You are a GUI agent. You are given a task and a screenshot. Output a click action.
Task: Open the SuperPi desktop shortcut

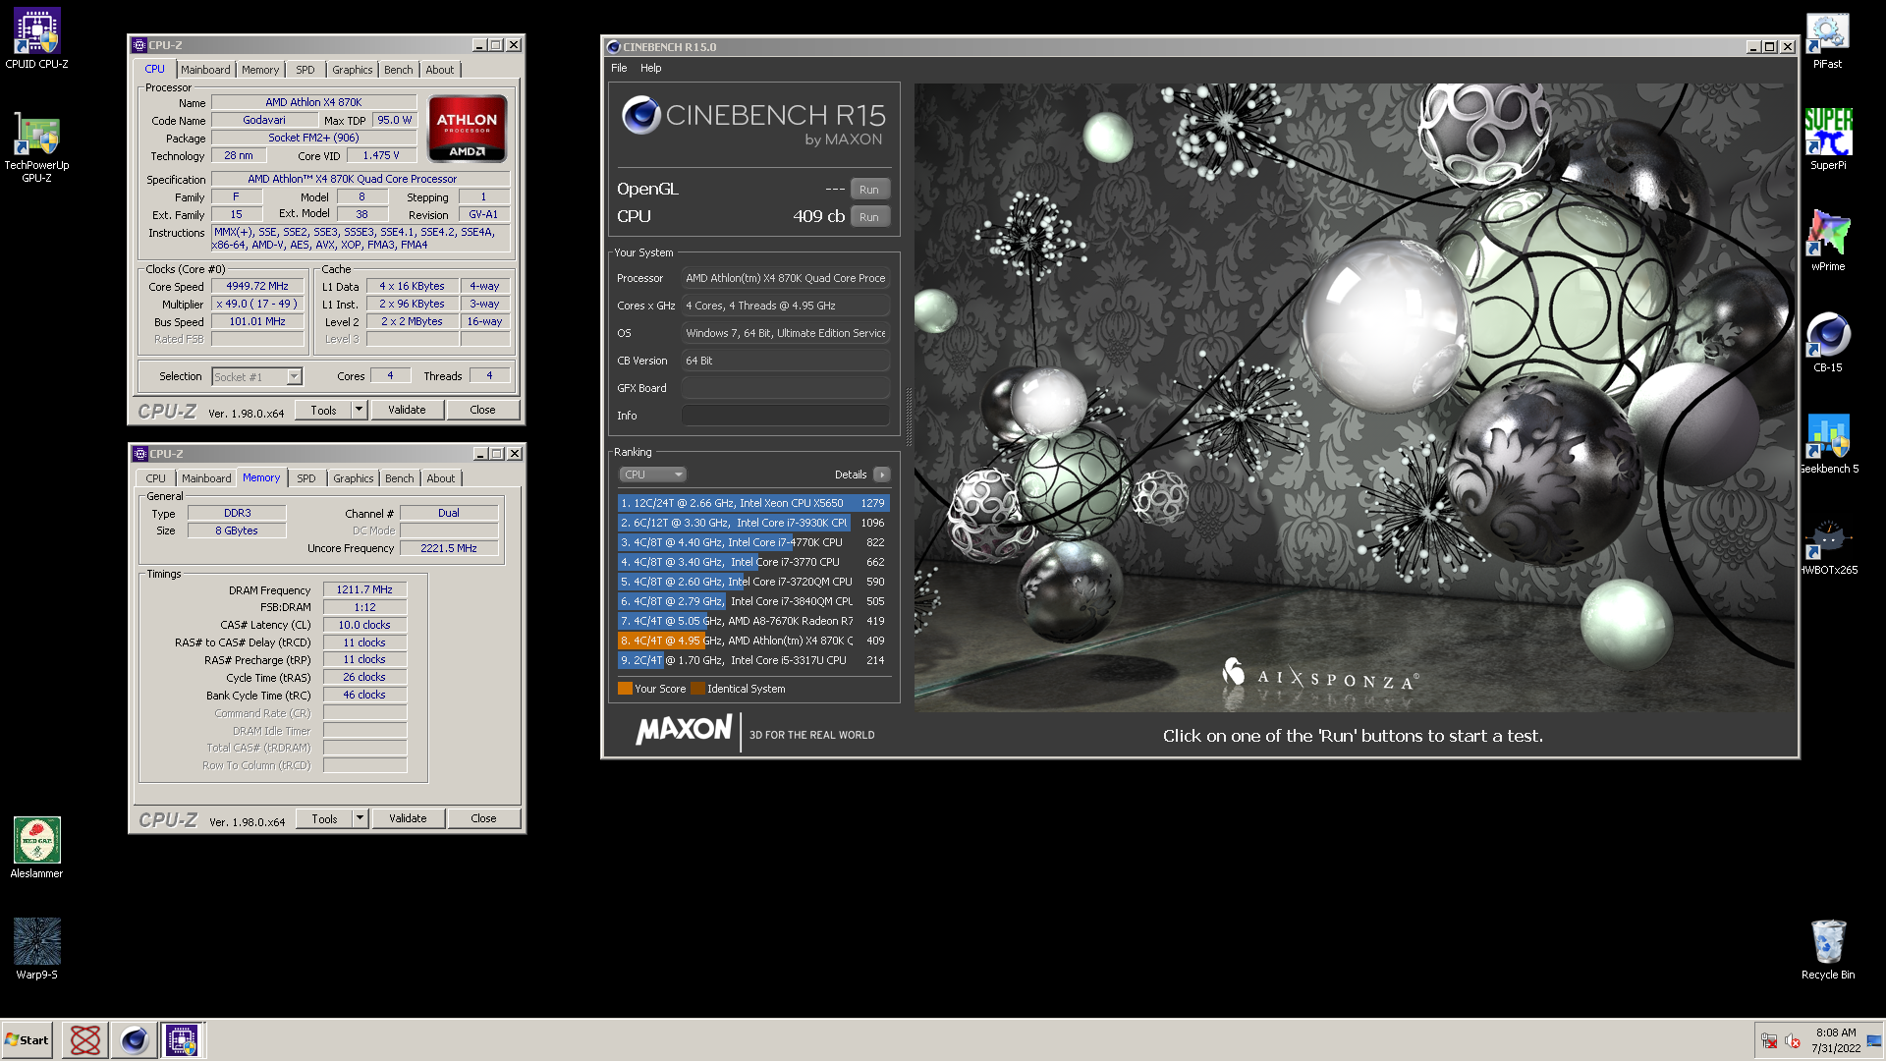click(x=1827, y=140)
